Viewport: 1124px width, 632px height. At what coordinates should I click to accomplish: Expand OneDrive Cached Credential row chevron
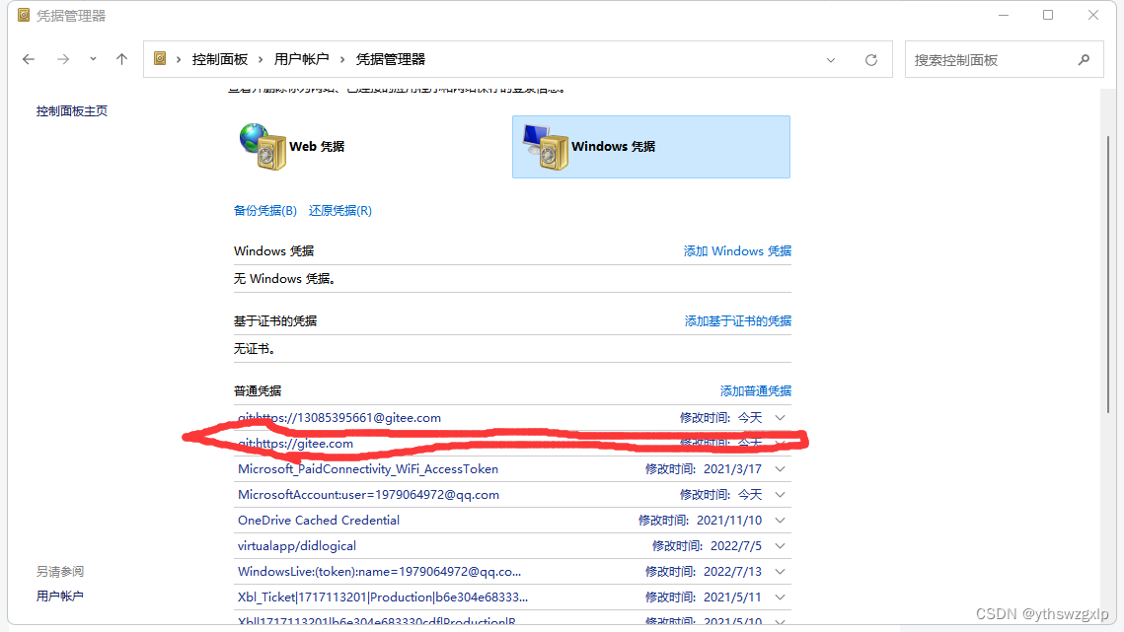tap(780, 521)
